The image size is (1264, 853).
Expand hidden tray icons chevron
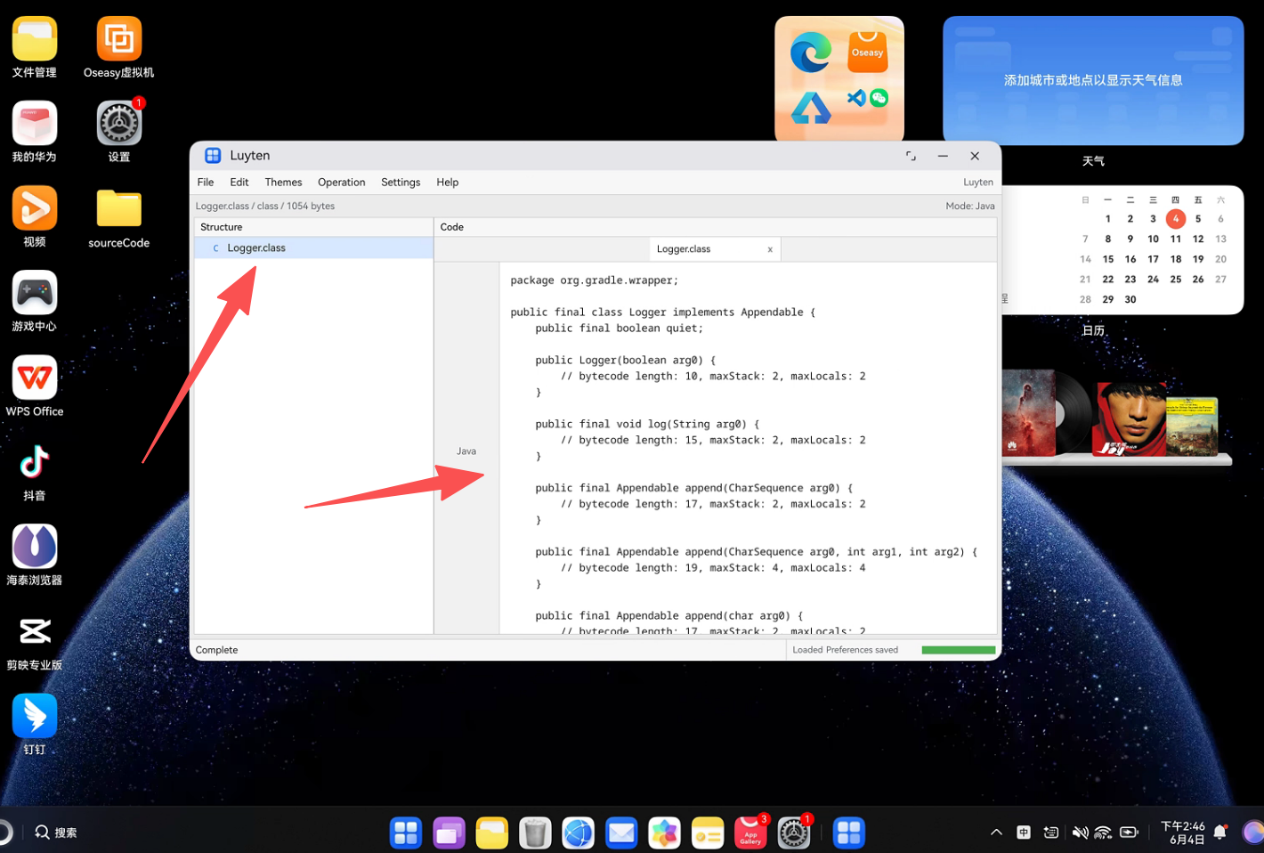[997, 833]
